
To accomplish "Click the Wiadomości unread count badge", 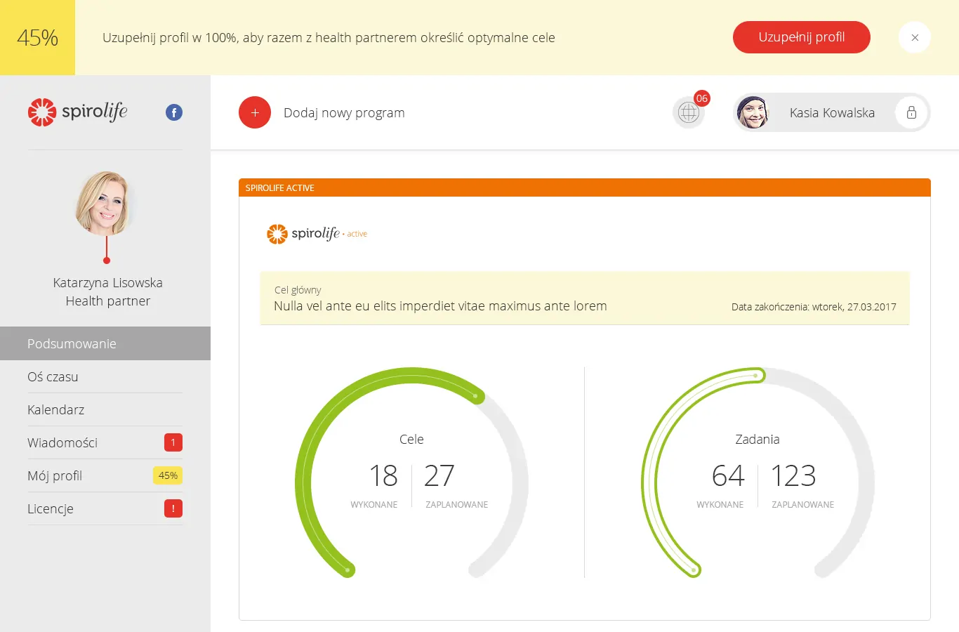I will [173, 442].
